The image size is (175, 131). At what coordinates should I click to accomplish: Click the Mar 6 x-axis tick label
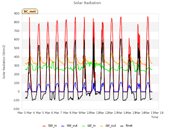49,113
